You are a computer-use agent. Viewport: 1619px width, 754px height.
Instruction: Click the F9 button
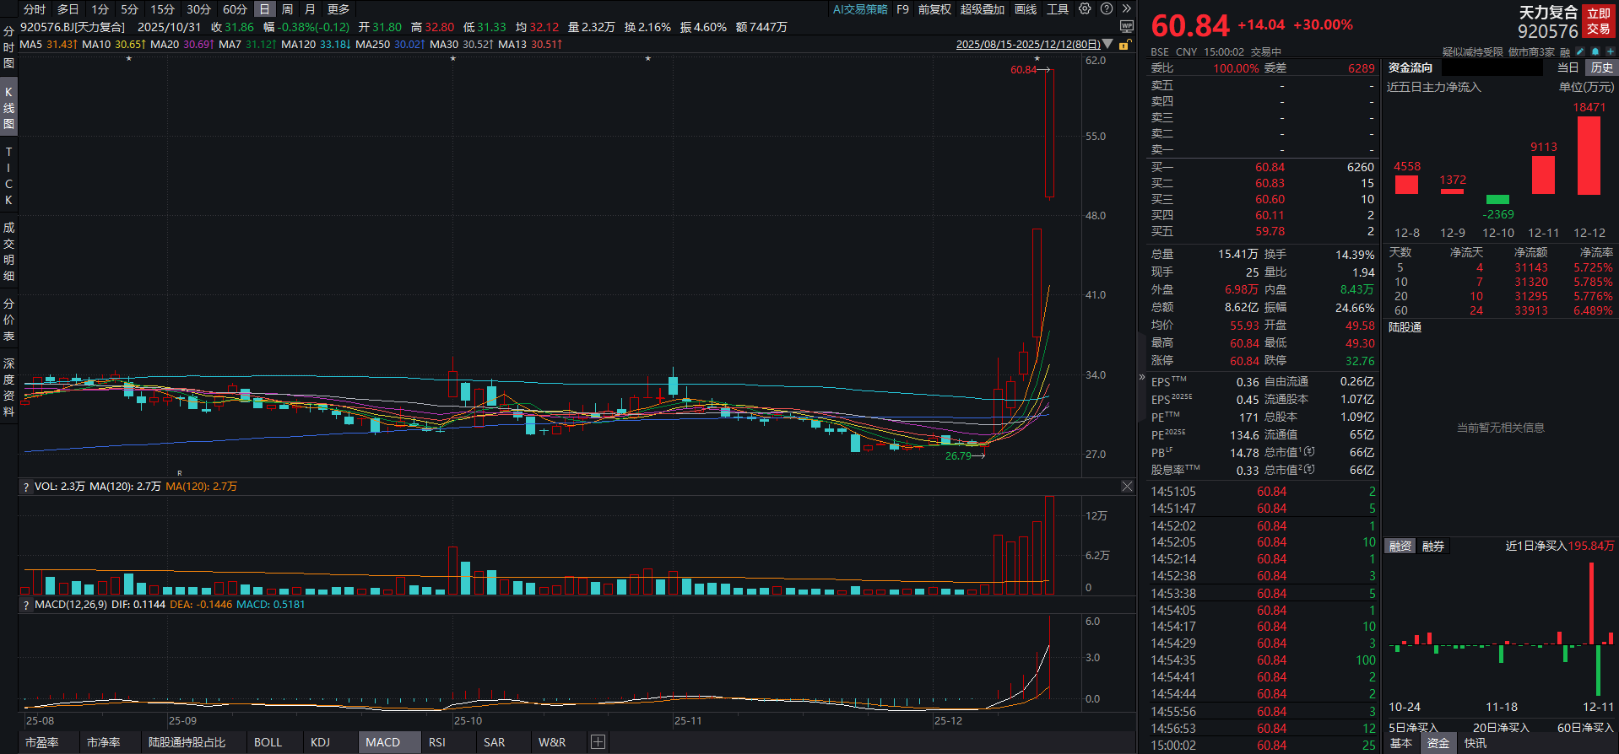click(x=902, y=9)
